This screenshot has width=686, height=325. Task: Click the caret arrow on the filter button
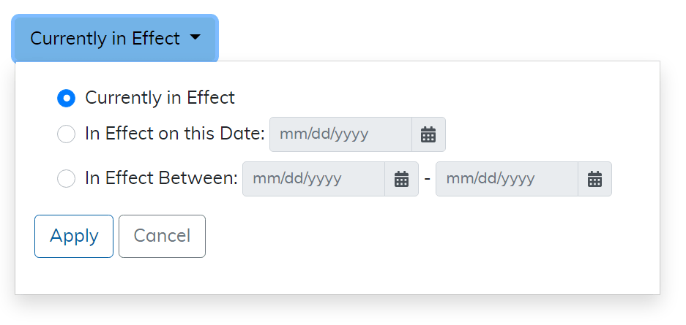(x=195, y=38)
